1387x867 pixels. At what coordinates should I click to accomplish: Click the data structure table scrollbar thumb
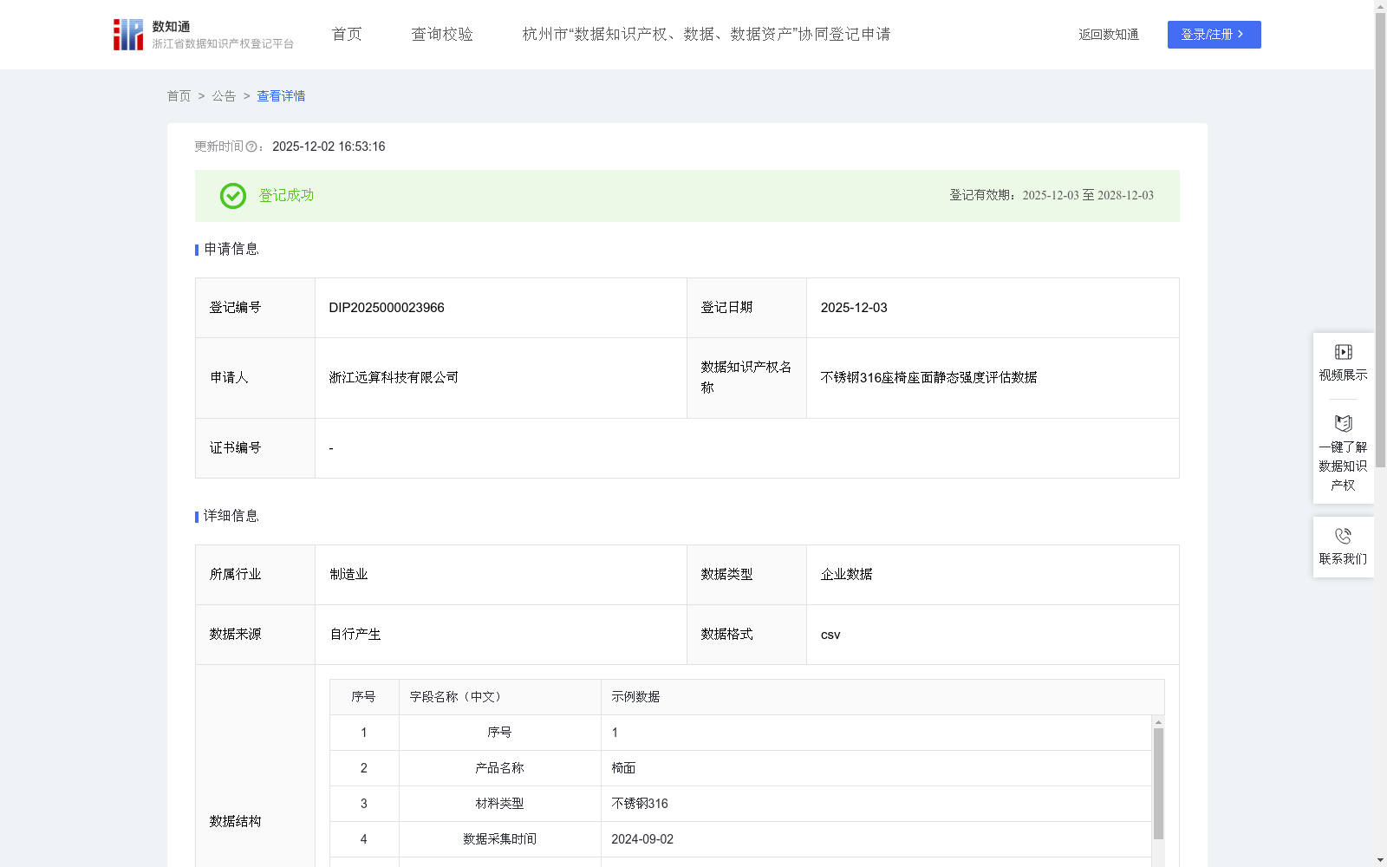point(1158,784)
